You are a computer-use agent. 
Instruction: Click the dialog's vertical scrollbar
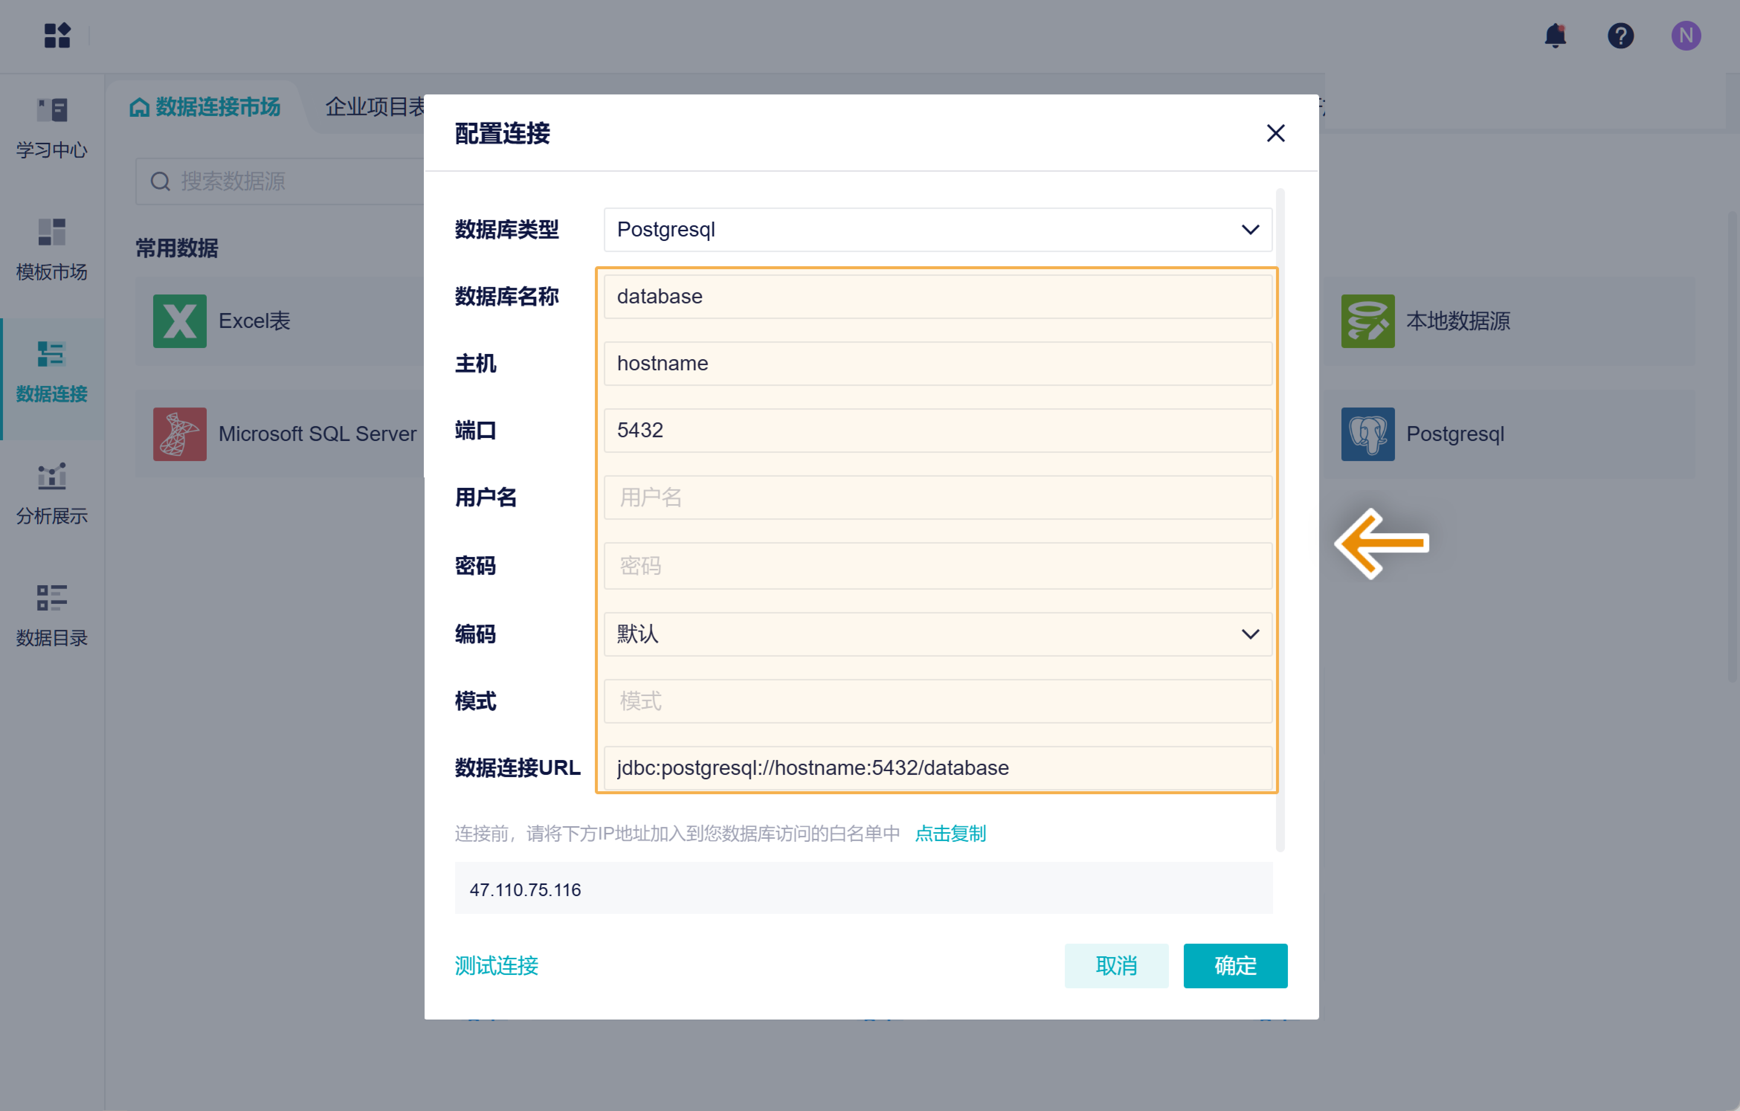pos(1280,521)
